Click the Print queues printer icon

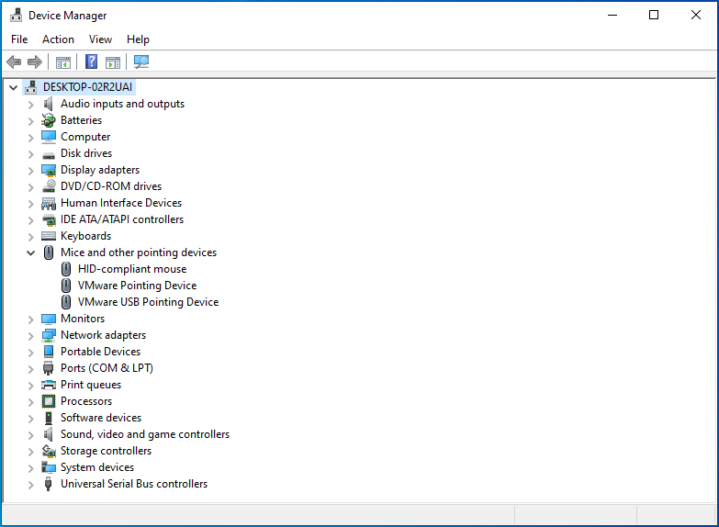point(48,385)
